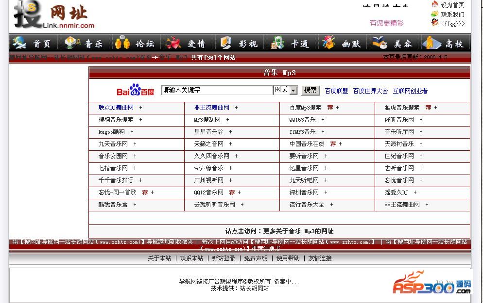The image size is (483, 303).
Task: Click the plus next to 去就听听音乐网
Action: (x=242, y=205)
